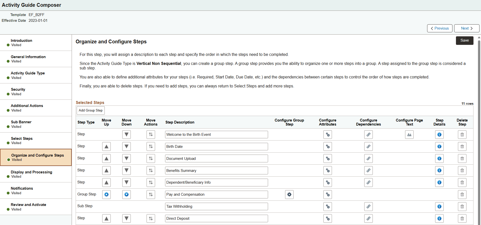Move up the Dependent/Beneficiary Info step
Screen dimensions: 481x225
(x=106, y=183)
